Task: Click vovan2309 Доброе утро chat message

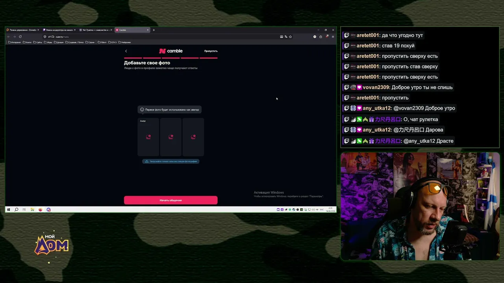Action: point(398,87)
